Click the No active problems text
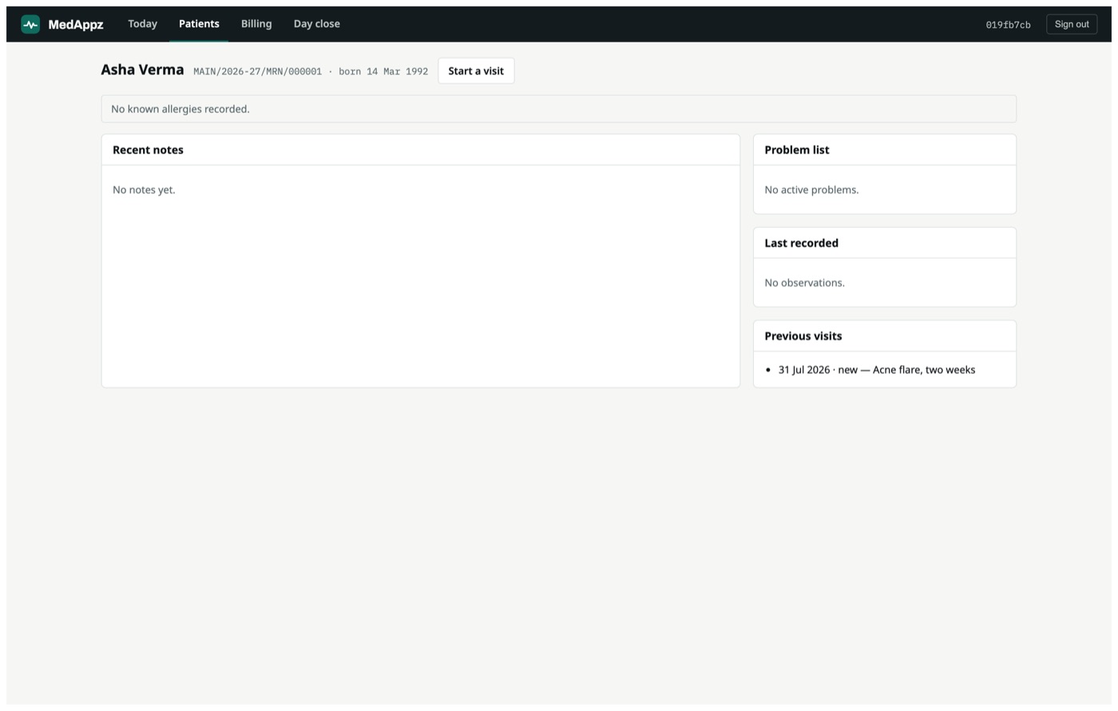The width and height of the screenshot is (1118, 711). (x=811, y=189)
